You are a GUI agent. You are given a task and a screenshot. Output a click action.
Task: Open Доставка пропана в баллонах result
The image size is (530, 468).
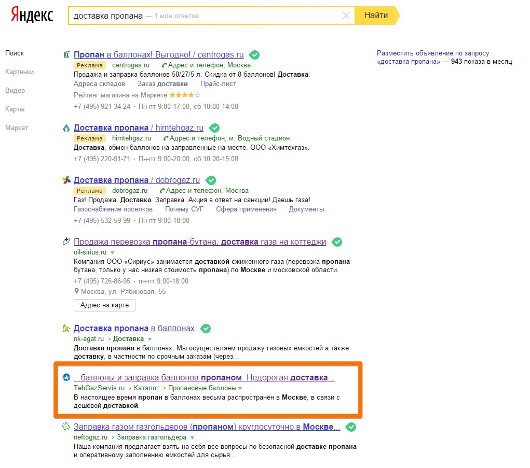click(x=134, y=328)
